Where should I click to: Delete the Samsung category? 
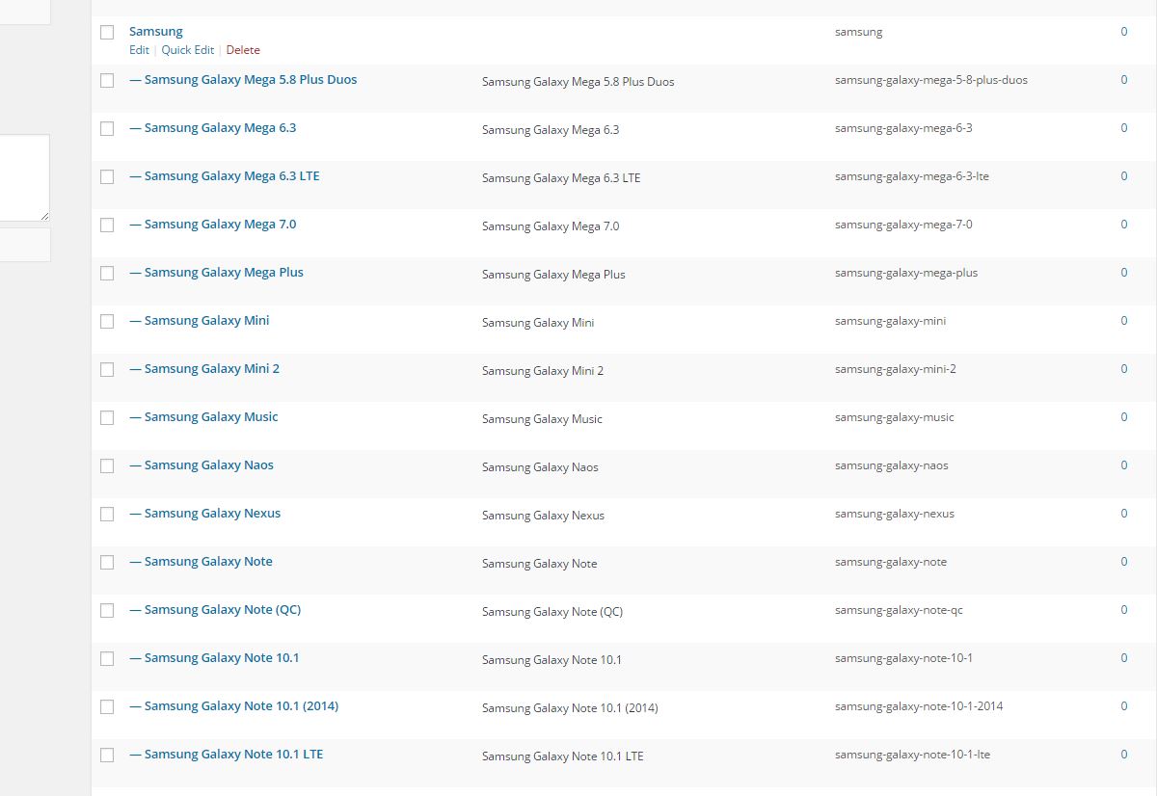tap(243, 50)
